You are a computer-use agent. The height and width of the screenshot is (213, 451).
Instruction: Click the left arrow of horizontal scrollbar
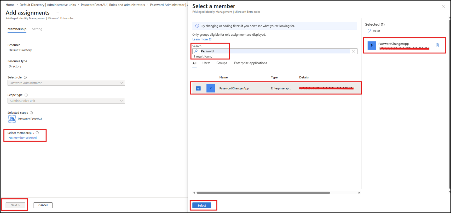pos(194,193)
